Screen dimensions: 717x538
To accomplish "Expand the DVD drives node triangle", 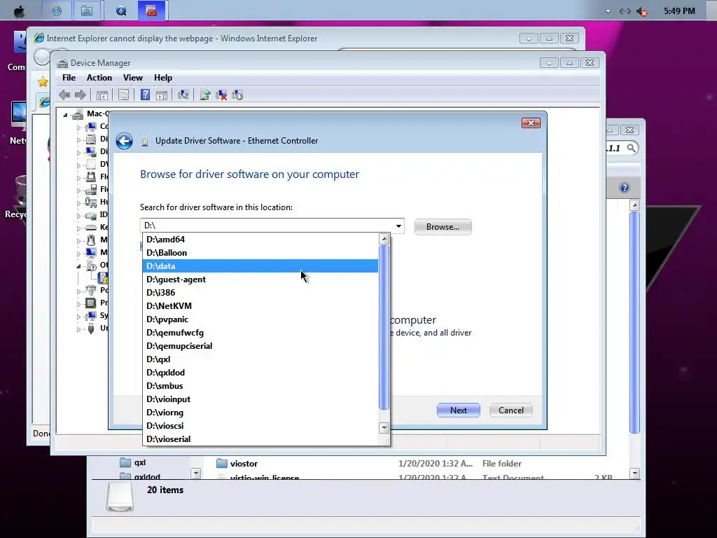I will (78, 165).
